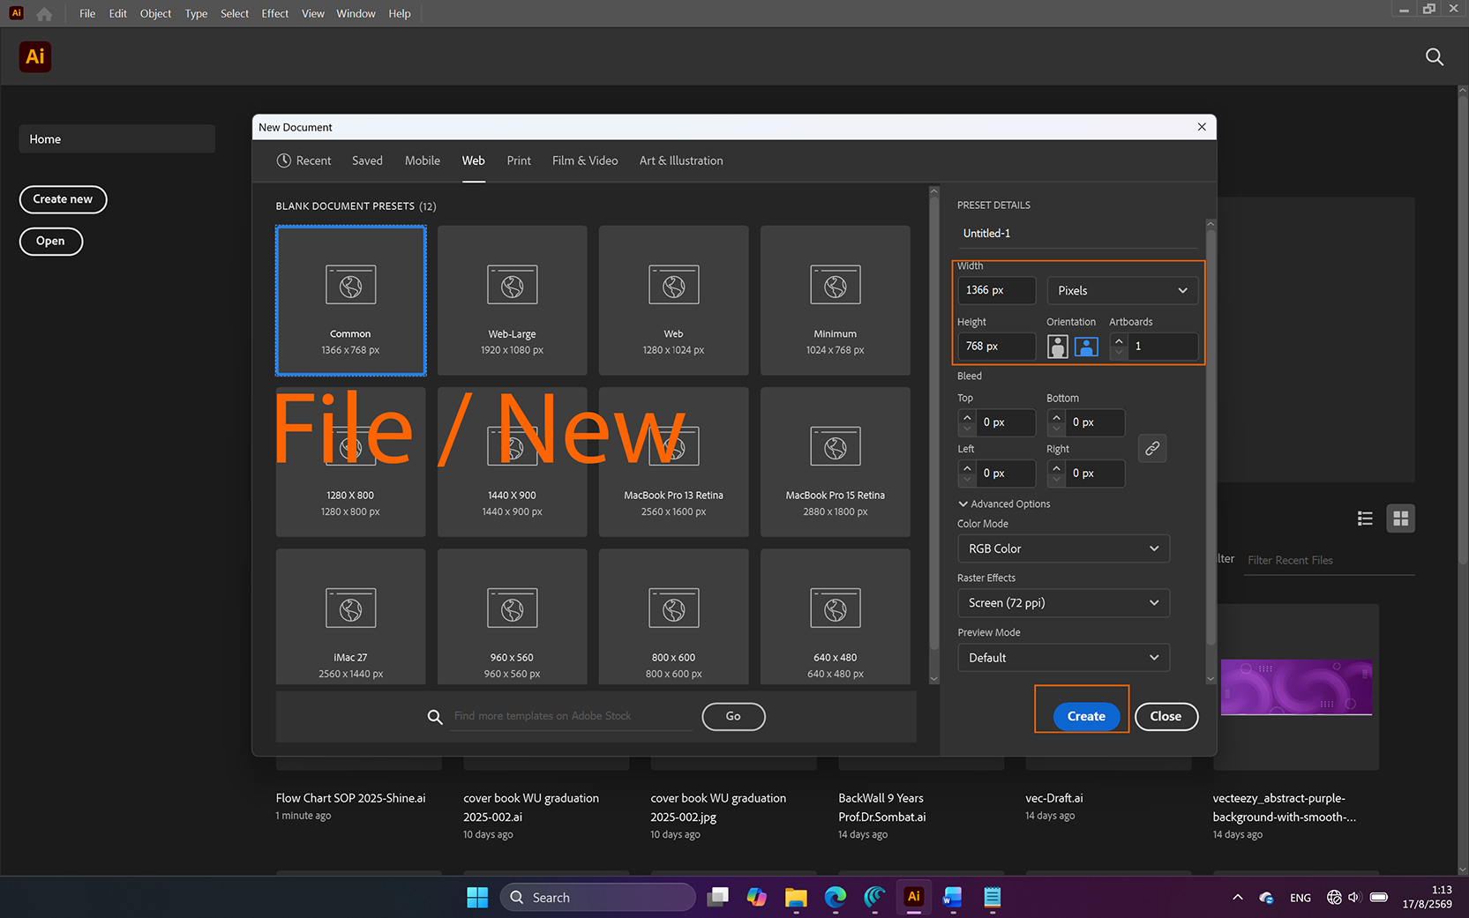Switch to the Film & Video tab
1469x918 pixels.
tap(585, 160)
